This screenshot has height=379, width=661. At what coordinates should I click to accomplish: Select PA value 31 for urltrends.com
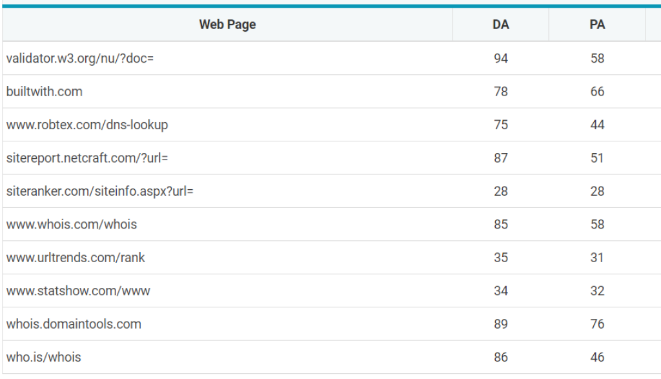click(597, 258)
